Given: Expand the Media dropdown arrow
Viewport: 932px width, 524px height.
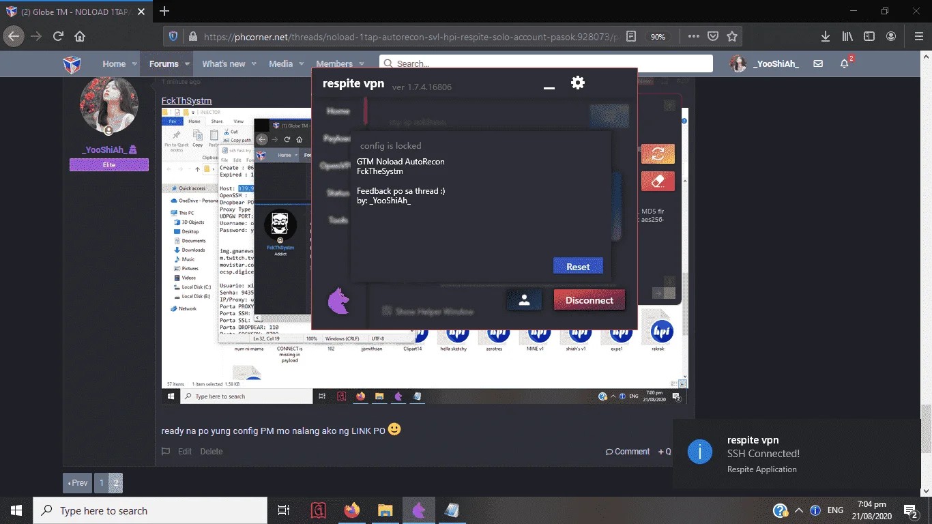Looking at the screenshot, I should [301, 64].
